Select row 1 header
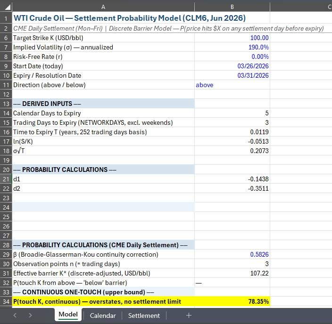The image size is (332, 324). tap(6, 18)
